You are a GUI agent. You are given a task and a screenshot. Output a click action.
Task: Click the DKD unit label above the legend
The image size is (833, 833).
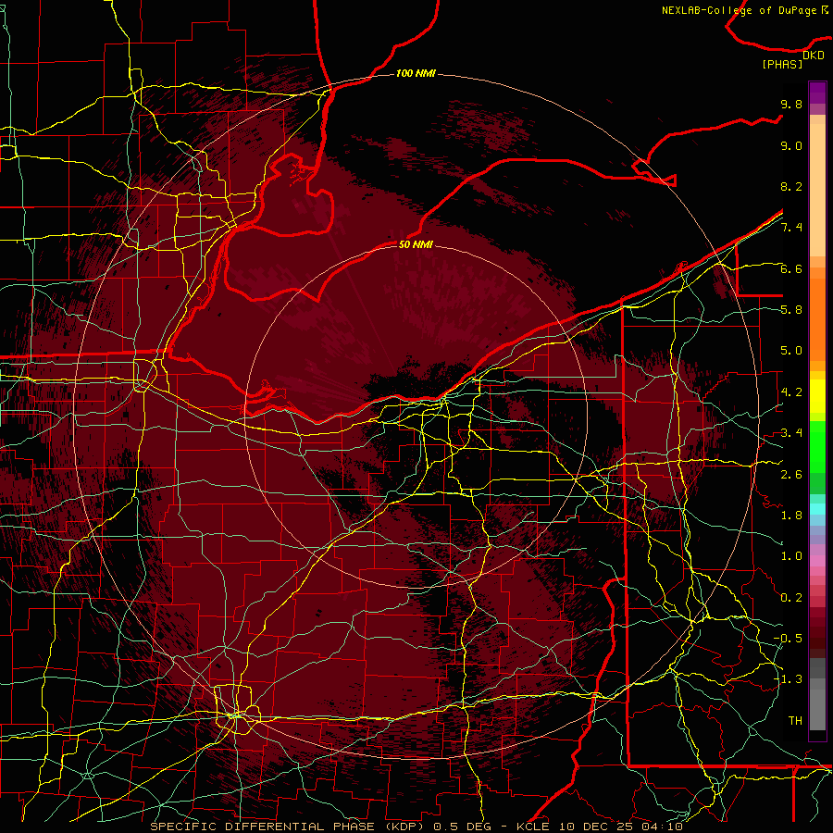814,56
